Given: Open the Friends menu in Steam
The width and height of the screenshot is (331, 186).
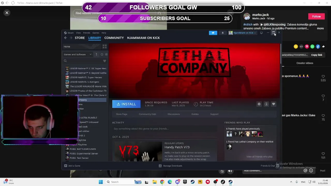Looking at the screenshot, I should (x=87, y=33).
